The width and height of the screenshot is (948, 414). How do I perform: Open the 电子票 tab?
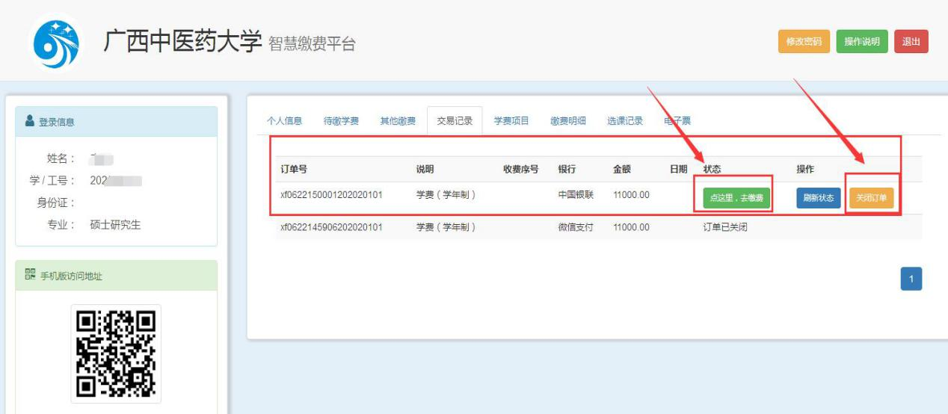677,121
